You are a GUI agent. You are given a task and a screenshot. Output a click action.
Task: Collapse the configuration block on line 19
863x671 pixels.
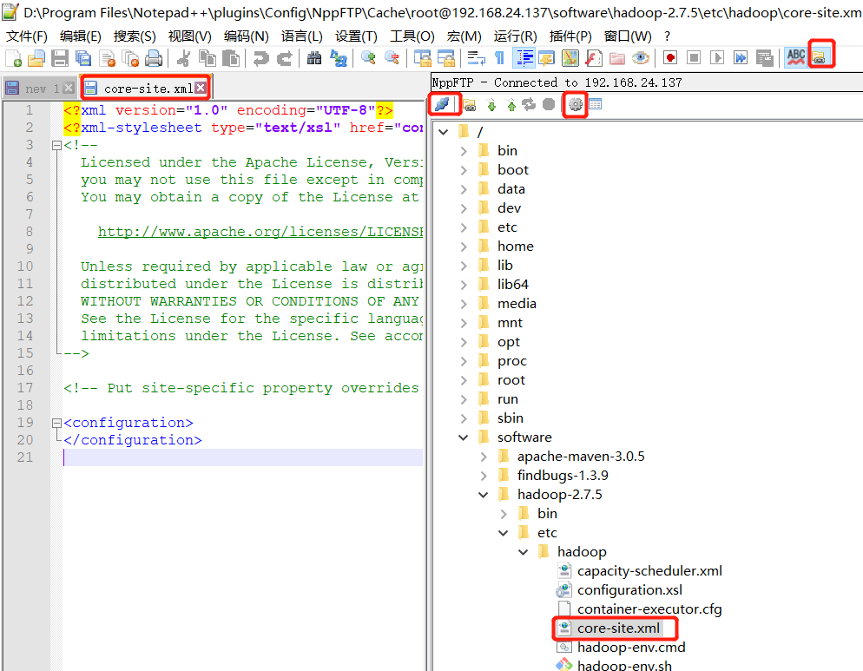click(56, 422)
